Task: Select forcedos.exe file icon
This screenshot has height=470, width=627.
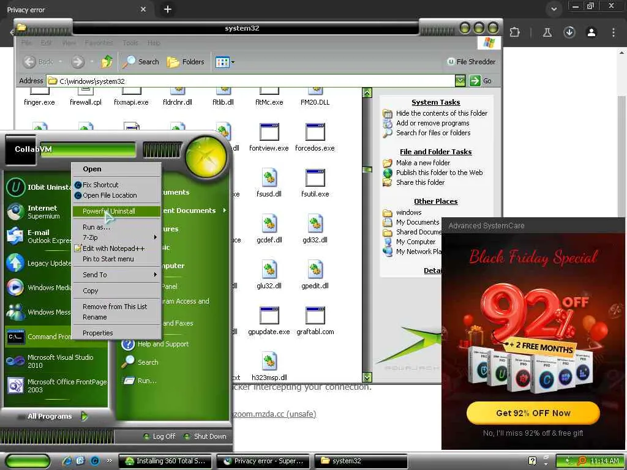Action: (315, 132)
